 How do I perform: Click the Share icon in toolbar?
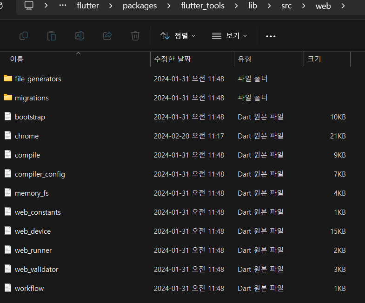(x=107, y=36)
